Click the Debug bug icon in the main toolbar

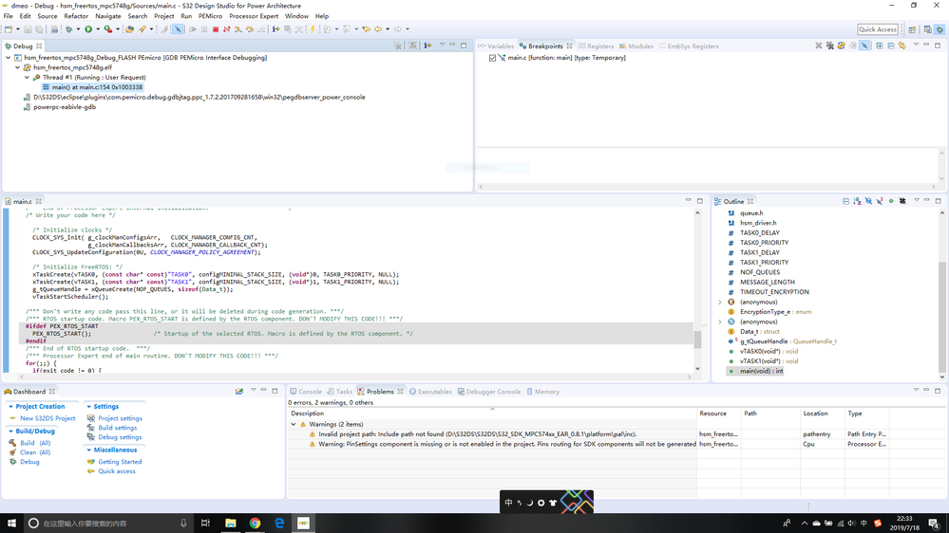tap(69, 29)
